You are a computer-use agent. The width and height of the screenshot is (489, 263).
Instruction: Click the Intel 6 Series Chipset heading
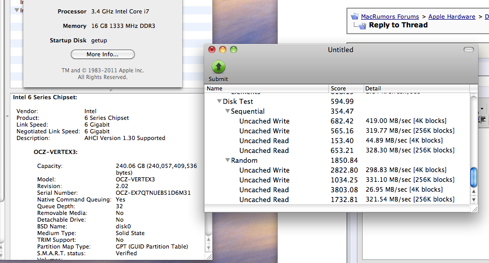point(45,97)
